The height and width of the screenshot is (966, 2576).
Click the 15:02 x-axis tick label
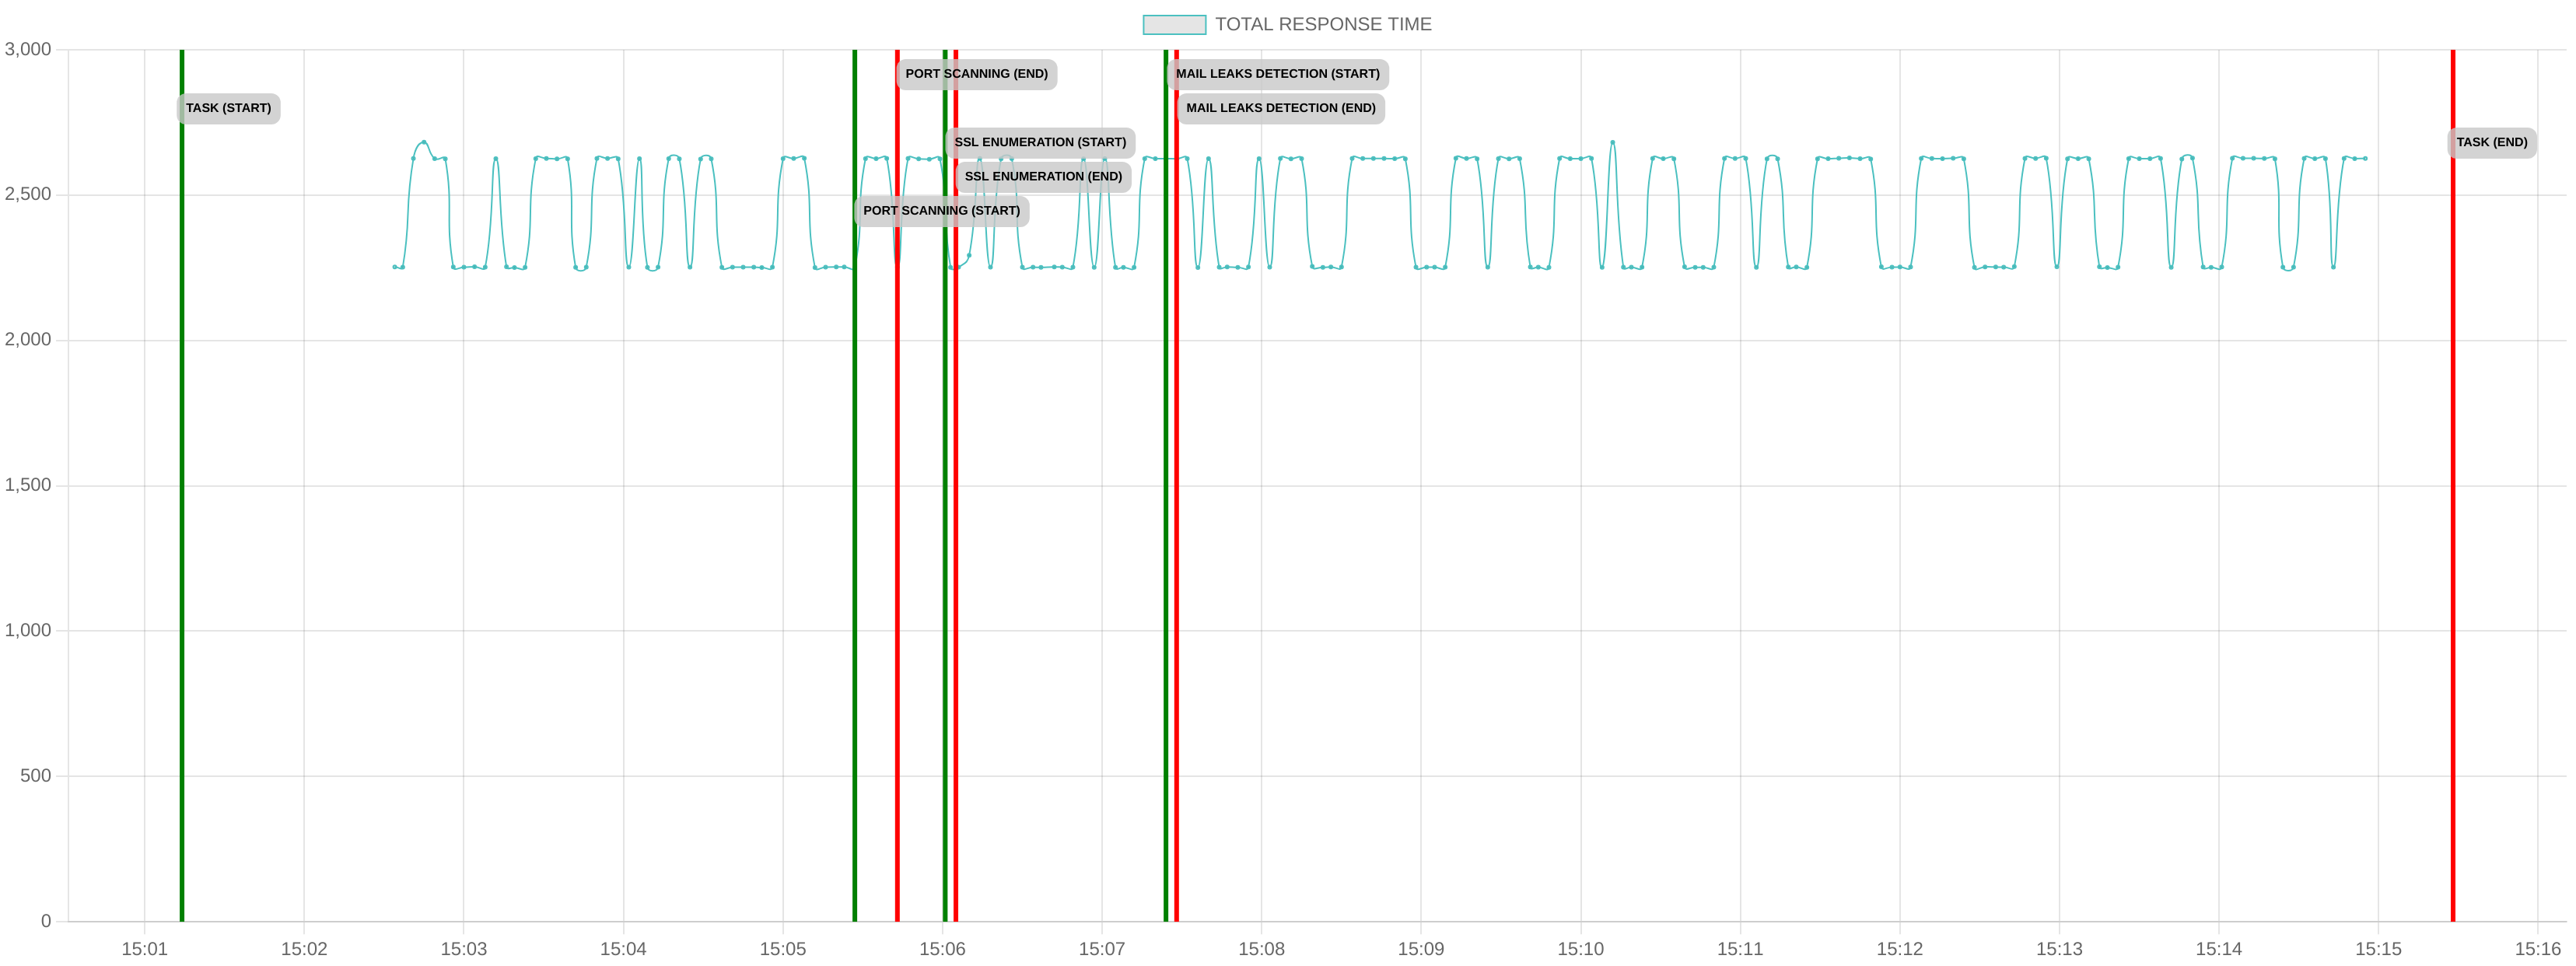(x=304, y=949)
